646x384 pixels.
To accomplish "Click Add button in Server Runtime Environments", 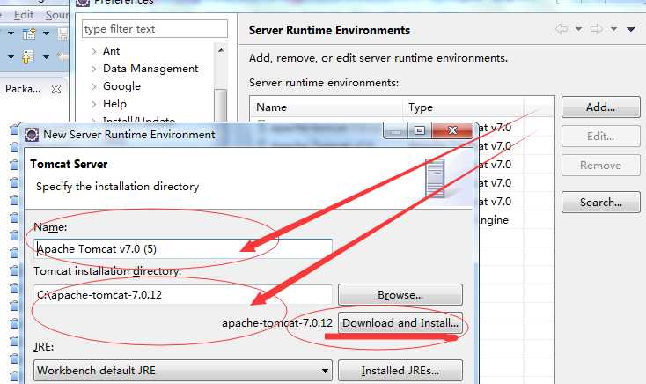I will click(601, 107).
